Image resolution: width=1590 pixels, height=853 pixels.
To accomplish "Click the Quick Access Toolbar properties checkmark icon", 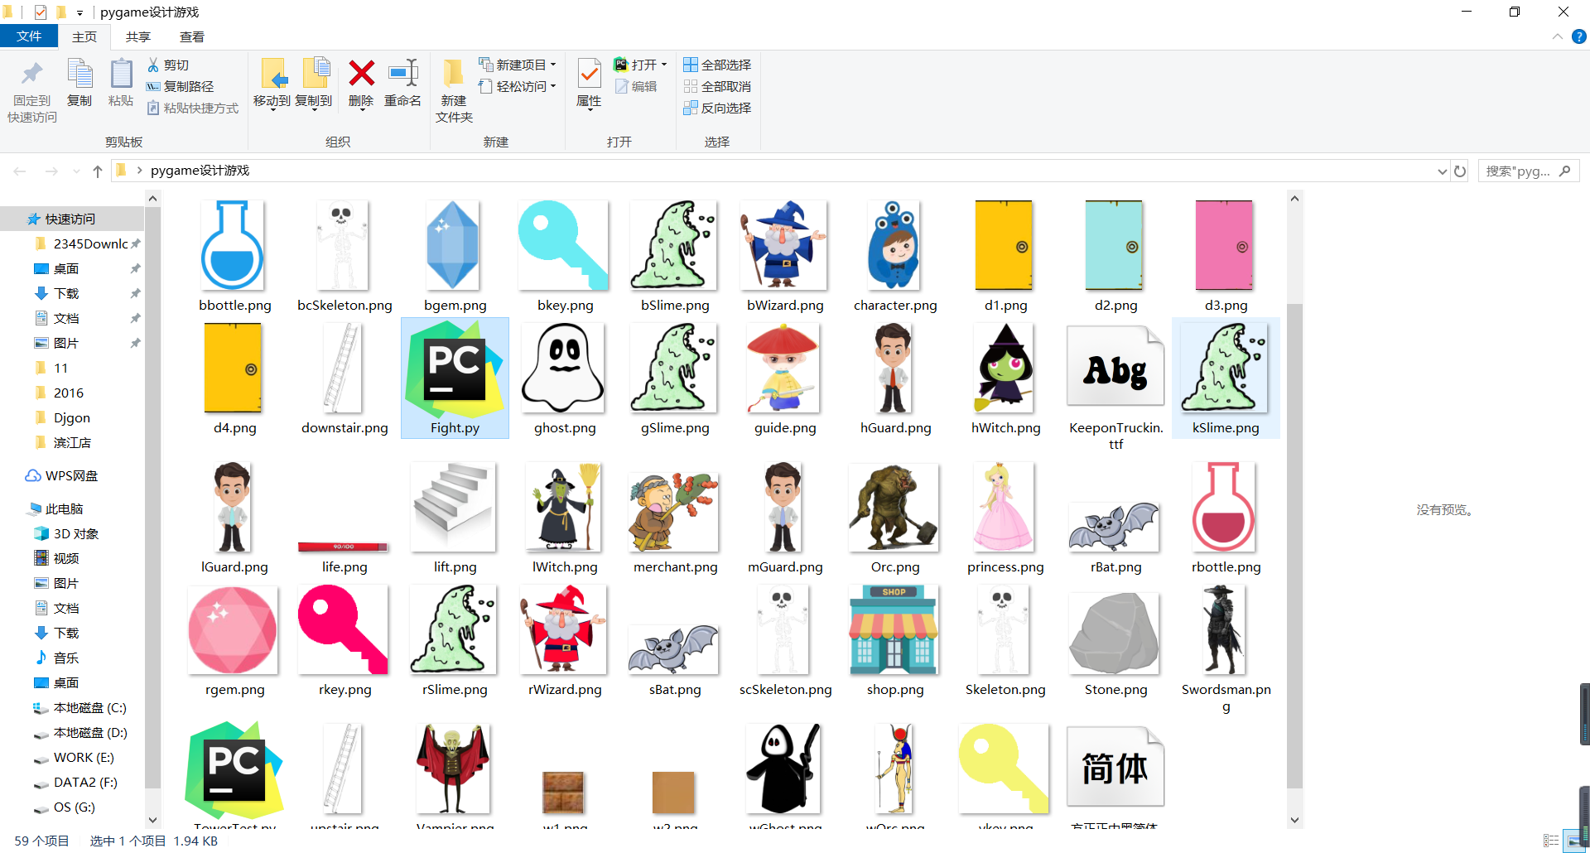I will 40,12.
